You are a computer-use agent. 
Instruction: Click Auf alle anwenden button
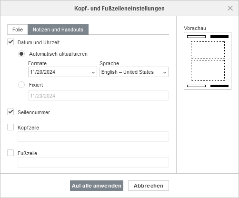point(97,186)
